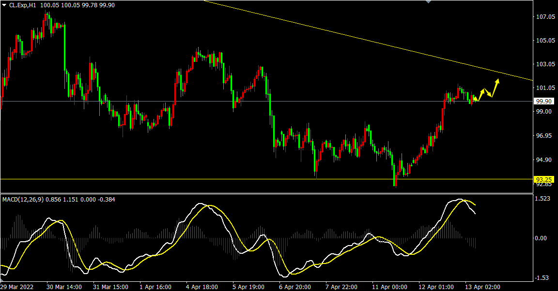Click the 13 Apr 02:00 time label
Screen dimensions: 558x291
[x=482, y=287]
